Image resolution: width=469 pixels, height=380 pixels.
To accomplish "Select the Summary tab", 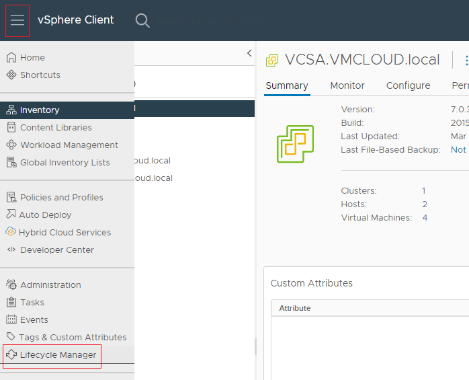I will click(287, 85).
